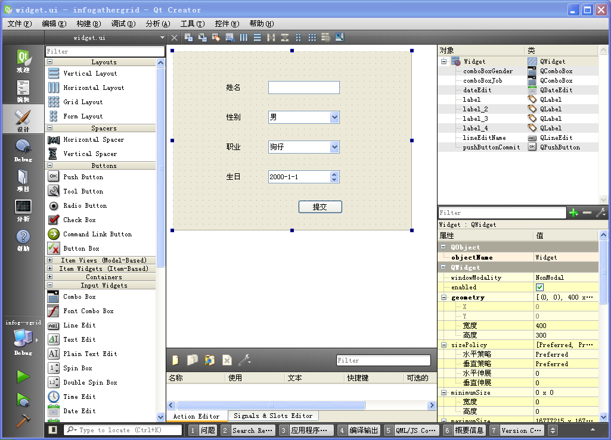Select comboBoxGender in object inspector
This screenshot has width=611, height=440.
click(x=488, y=71)
